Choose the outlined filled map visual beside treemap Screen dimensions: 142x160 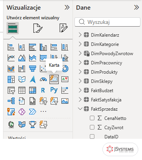coord(22,79)
